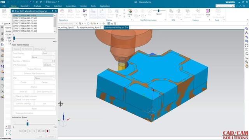The image size is (249, 140).
Task: Open the Menu dropdown in the border bar
Action: (6, 23)
